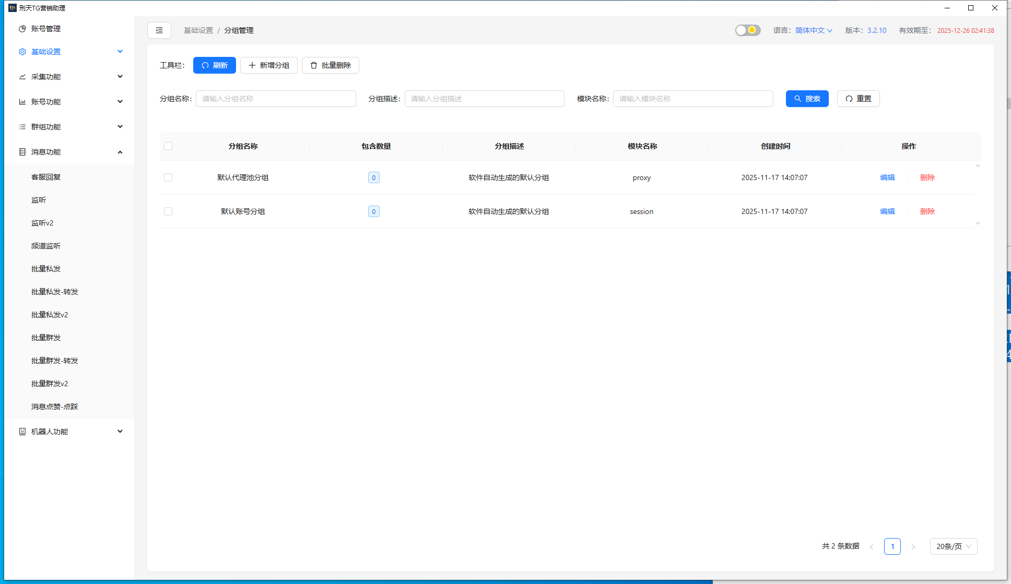Tick the checkbox for 默认代理池分组 row
This screenshot has height=584, width=1011.
point(168,177)
